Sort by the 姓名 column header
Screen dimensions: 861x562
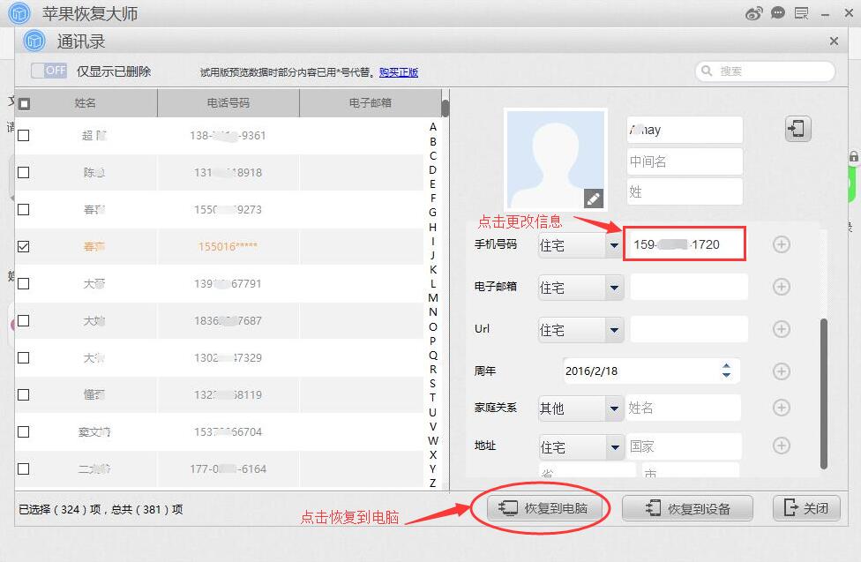(x=86, y=103)
